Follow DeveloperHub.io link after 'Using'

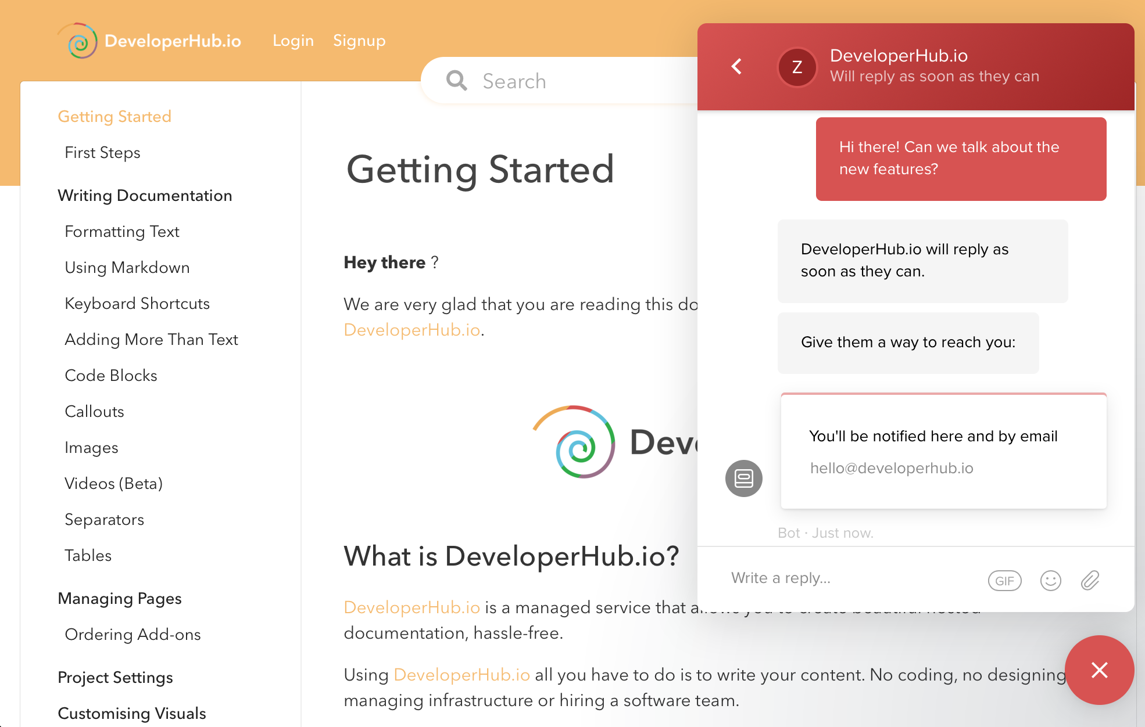(462, 675)
